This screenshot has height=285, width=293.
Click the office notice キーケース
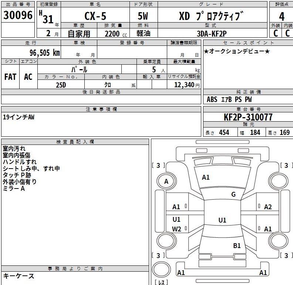click(x=19, y=276)
